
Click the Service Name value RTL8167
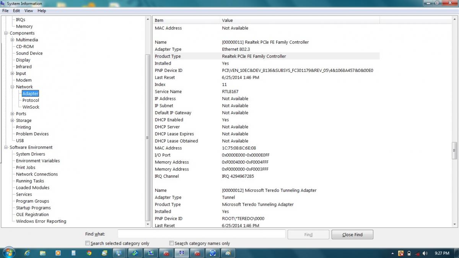[230, 92]
